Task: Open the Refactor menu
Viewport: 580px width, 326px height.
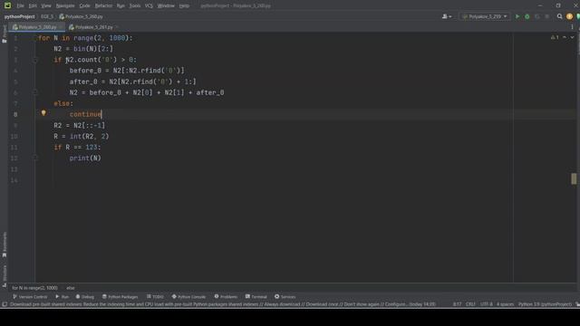Action: pyautogui.click(x=103, y=5)
